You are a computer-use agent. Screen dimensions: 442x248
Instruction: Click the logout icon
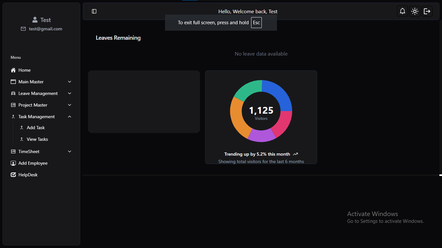click(427, 11)
